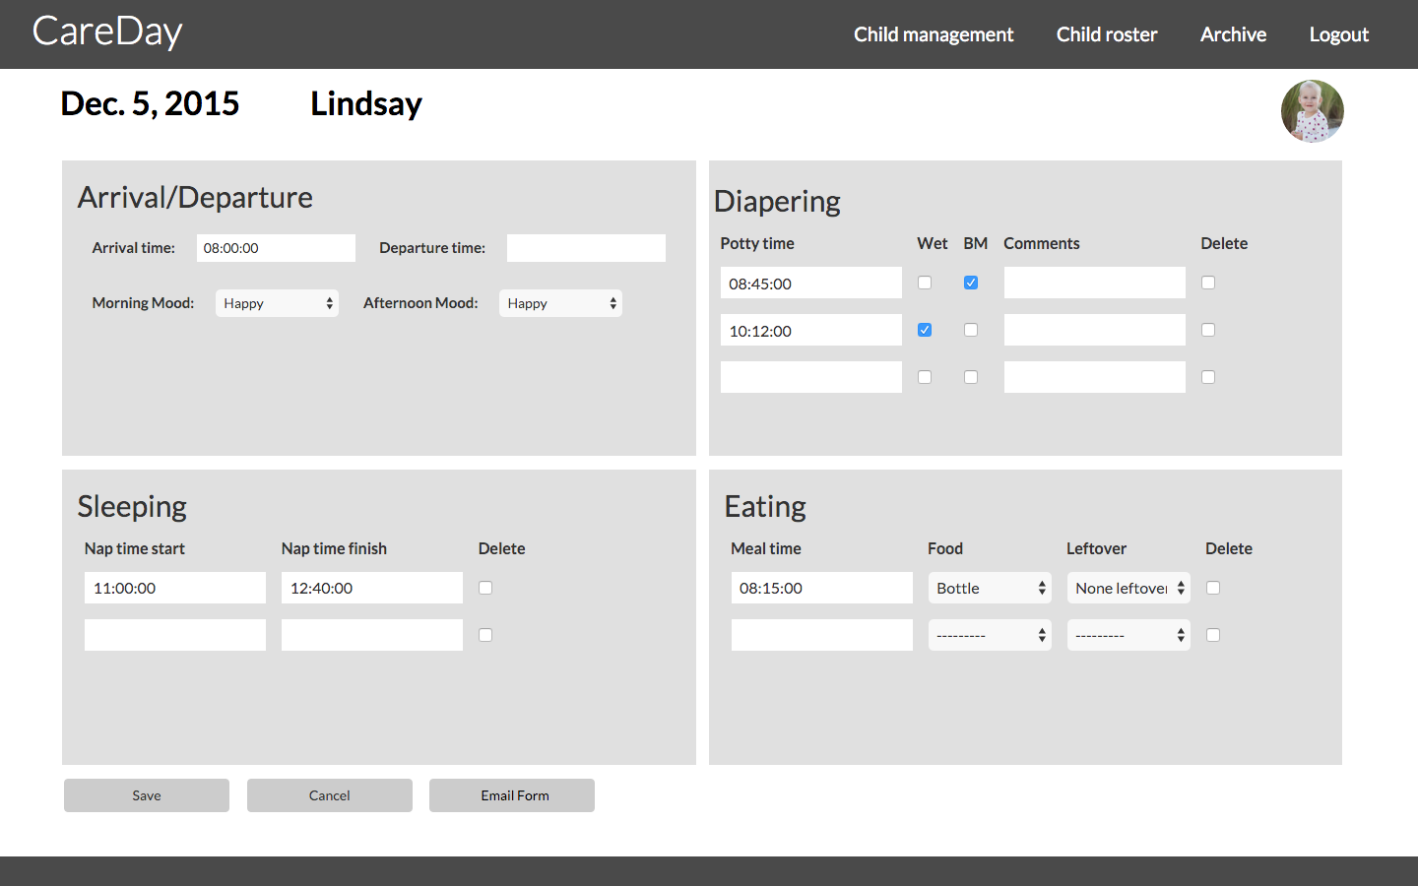
Task: Uncheck Wet for 10:12:00 diaper entry
Action: pos(925,330)
